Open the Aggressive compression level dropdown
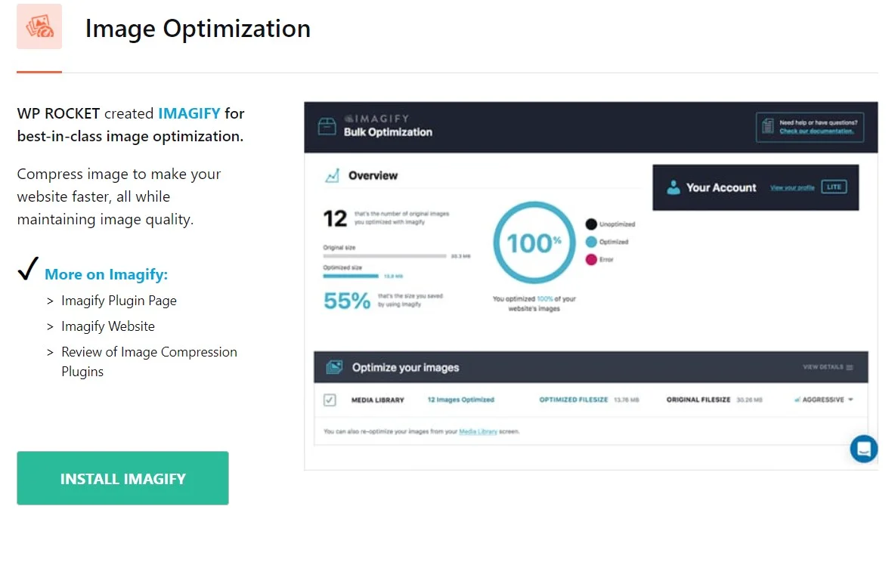Viewport: 892px width, 562px height. (x=824, y=400)
